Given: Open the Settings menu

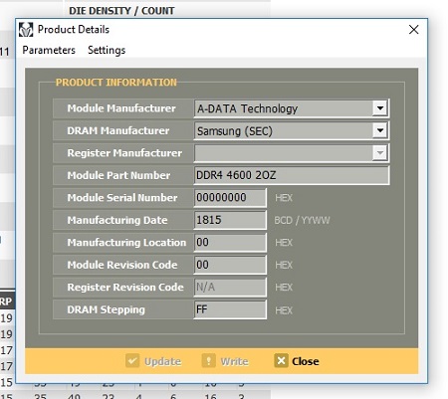Looking at the screenshot, I should point(107,50).
